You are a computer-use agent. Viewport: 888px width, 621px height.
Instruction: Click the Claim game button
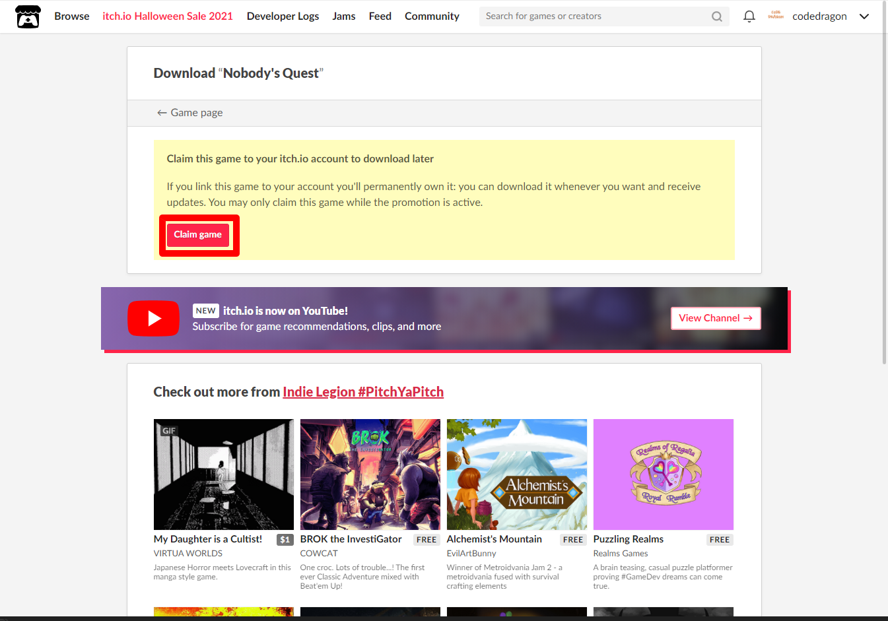tap(198, 235)
